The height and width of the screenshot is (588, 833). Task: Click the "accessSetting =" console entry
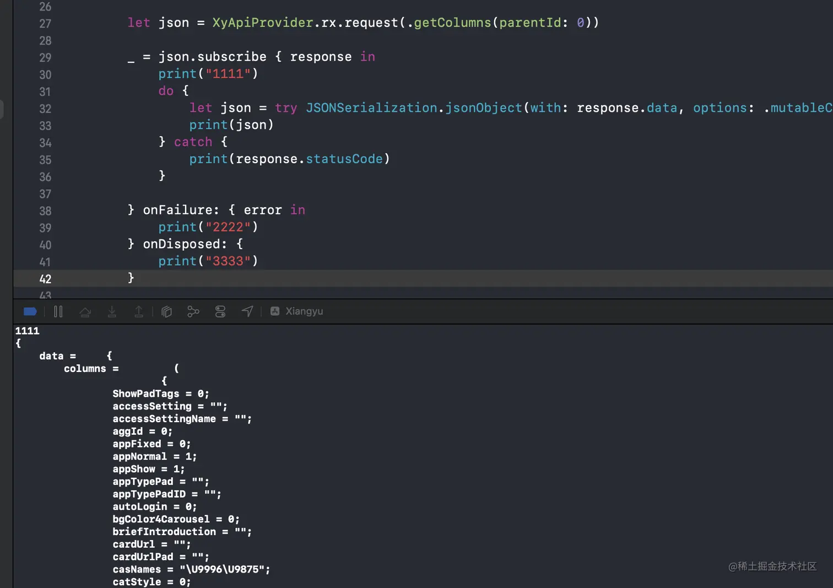tap(170, 406)
